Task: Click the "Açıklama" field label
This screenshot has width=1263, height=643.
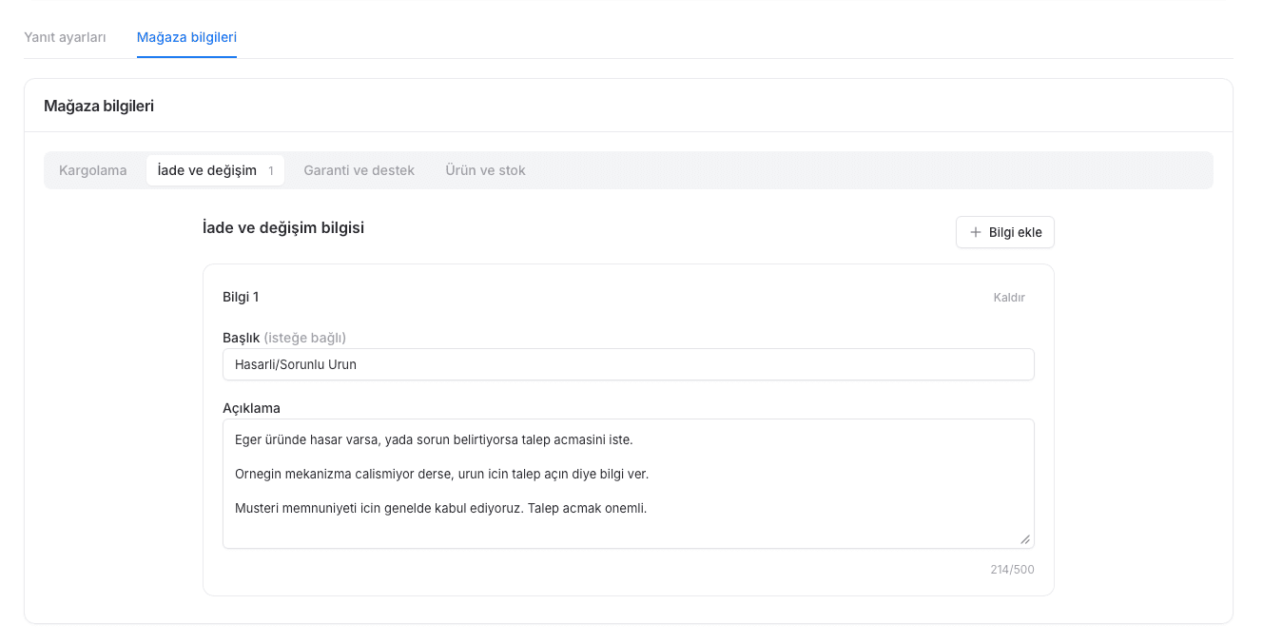Action: pyautogui.click(x=251, y=408)
